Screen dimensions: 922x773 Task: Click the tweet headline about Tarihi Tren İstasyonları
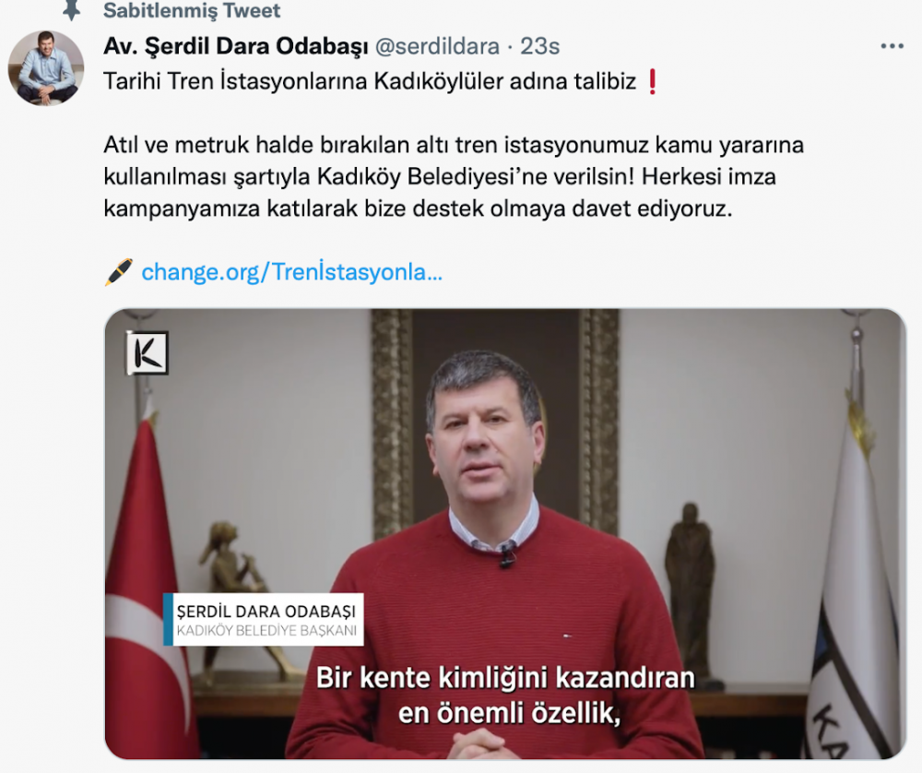pos(370,81)
